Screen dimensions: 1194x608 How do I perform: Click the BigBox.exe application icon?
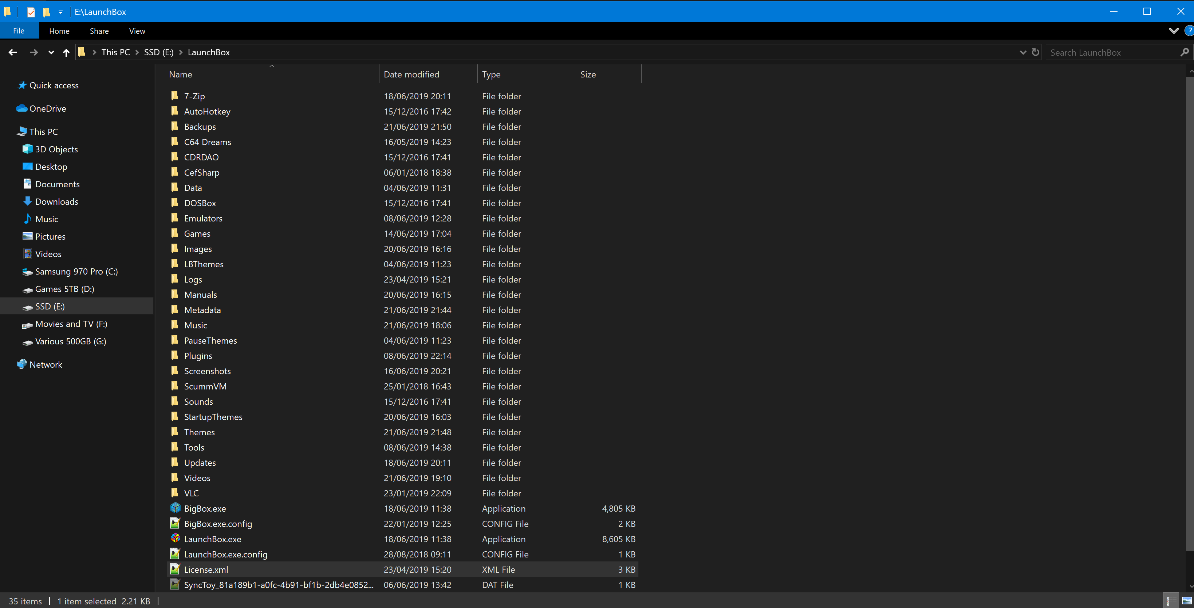pos(175,508)
